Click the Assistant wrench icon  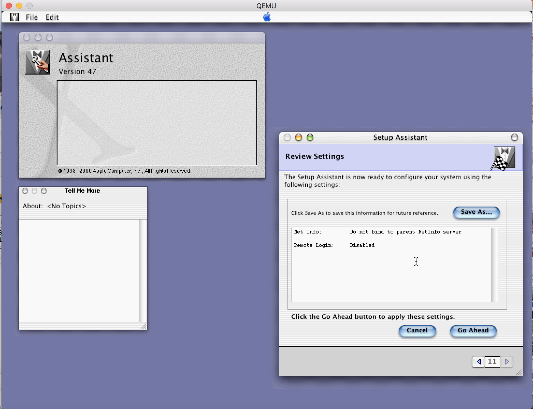click(37, 62)
